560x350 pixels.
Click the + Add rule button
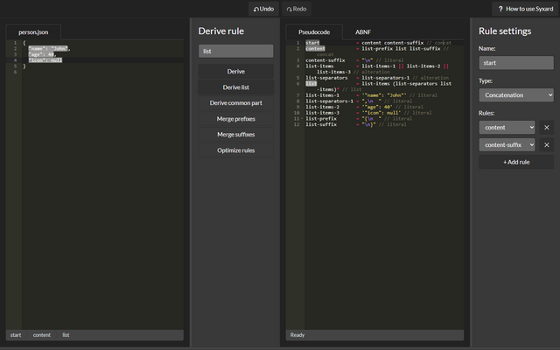tap(516, 162)
